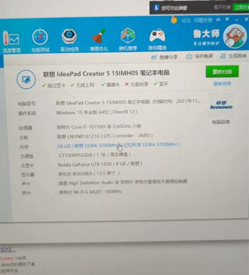Viewport: 249px width, 275px height.
Task: Click the thumbs-up icon in title bar
Action: click(218, 20)
